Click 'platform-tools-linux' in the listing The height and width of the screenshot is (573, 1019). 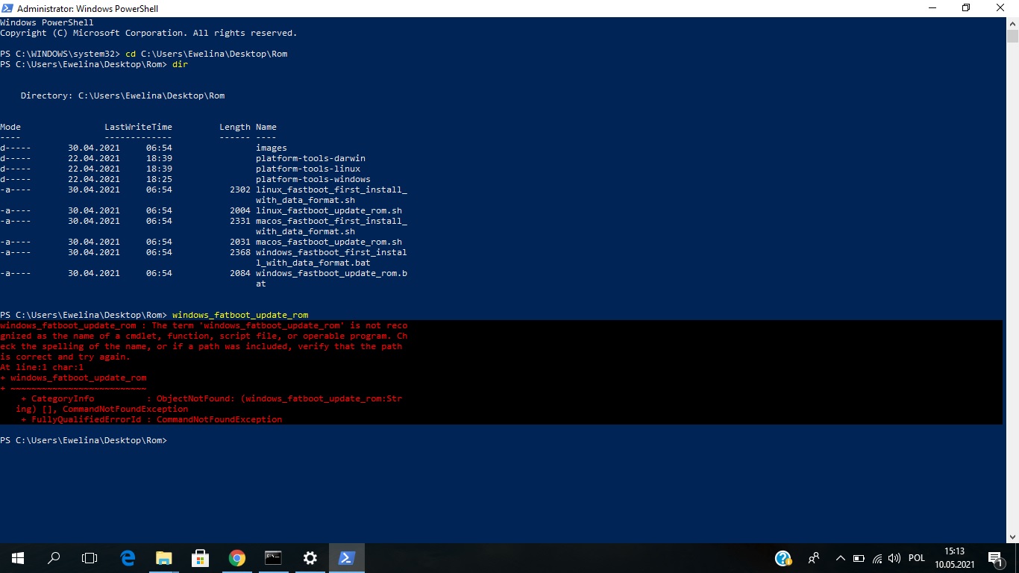308,169
